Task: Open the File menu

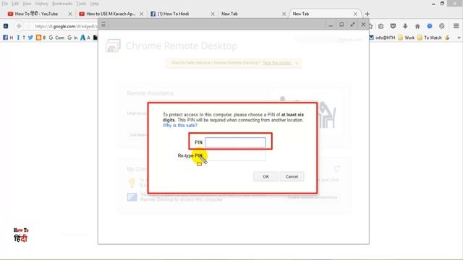Action: coord(5,4)
